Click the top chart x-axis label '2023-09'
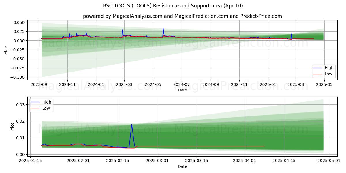Screen dimensions: 346x173 click(39, 84)
